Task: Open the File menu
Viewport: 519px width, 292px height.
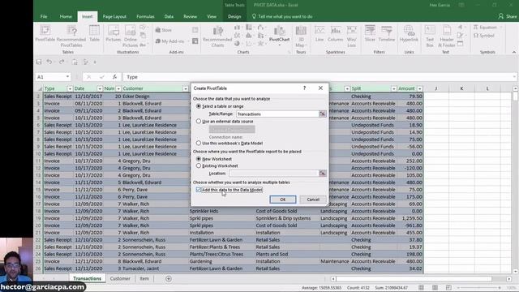Action: point(44,16)
